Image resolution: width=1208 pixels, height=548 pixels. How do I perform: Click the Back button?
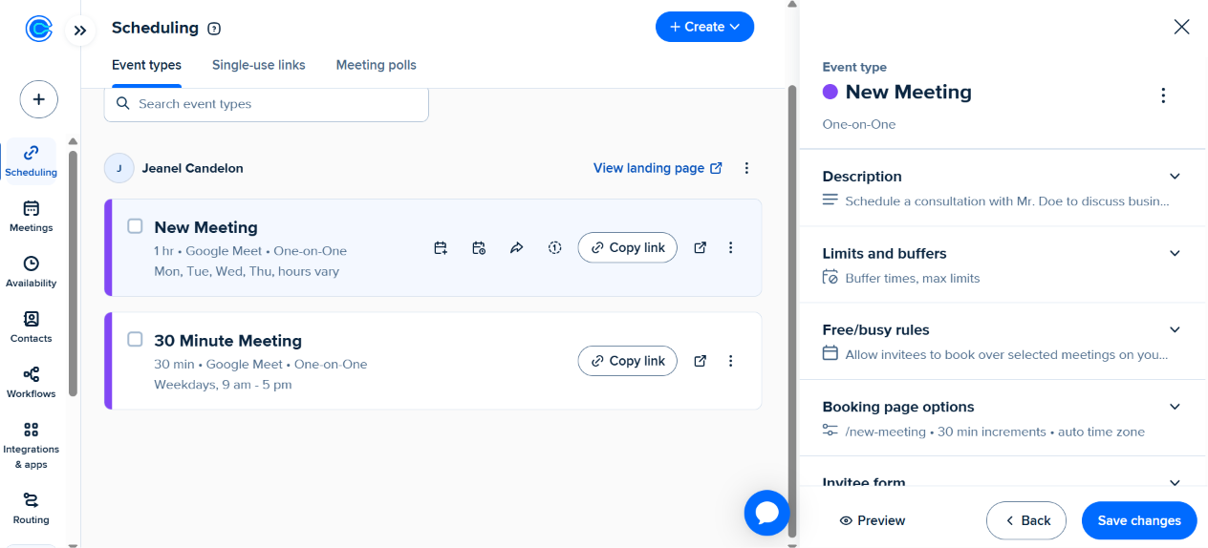[x=1026, y=520]
